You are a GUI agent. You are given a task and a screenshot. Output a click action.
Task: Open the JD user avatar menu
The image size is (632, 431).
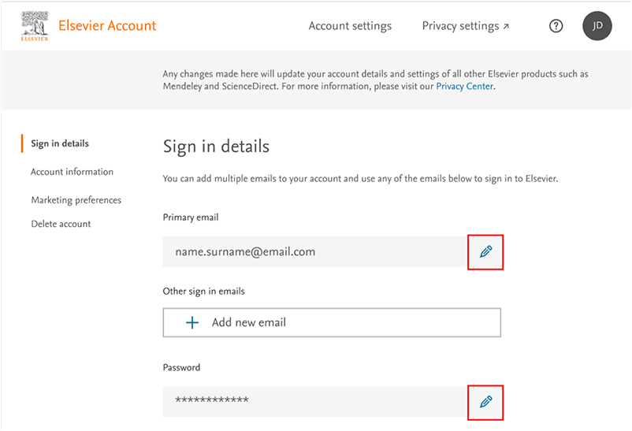pyautogui.click(x=597, y=26)
